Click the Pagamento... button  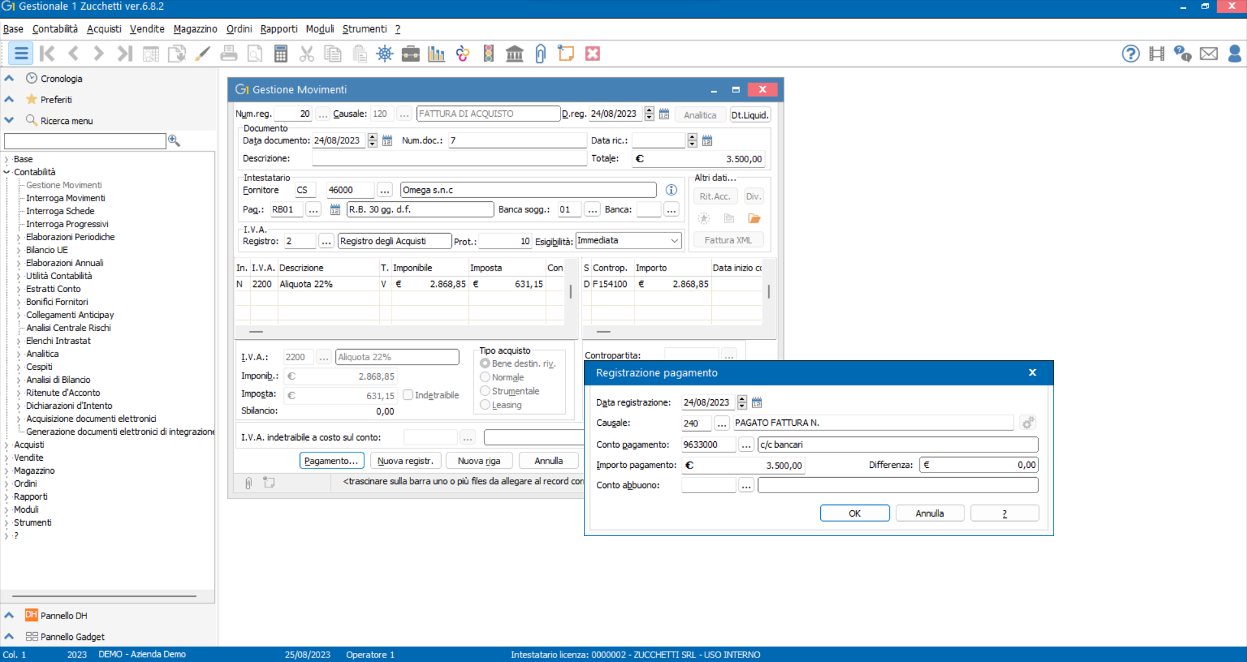(x=332, y=460)
